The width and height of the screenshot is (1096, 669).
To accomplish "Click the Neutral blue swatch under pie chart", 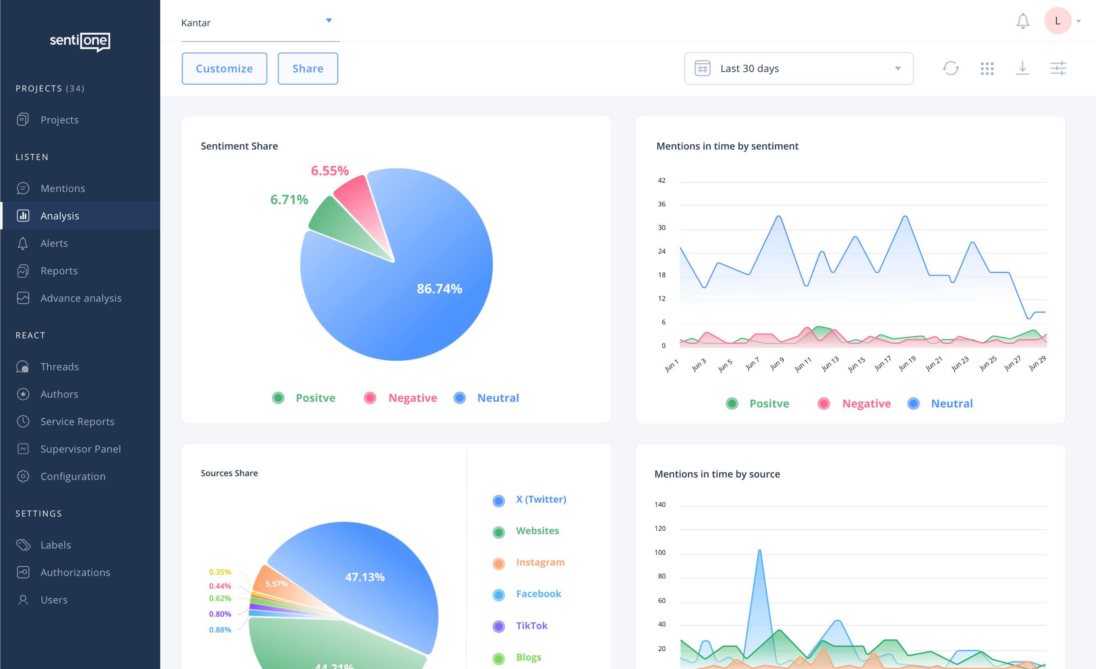I will [459, 398].
